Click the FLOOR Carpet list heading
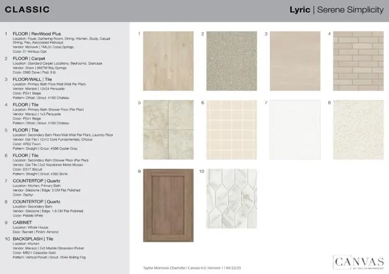The height and width of the screenshot is (274, 389). [x=29, y=58]
